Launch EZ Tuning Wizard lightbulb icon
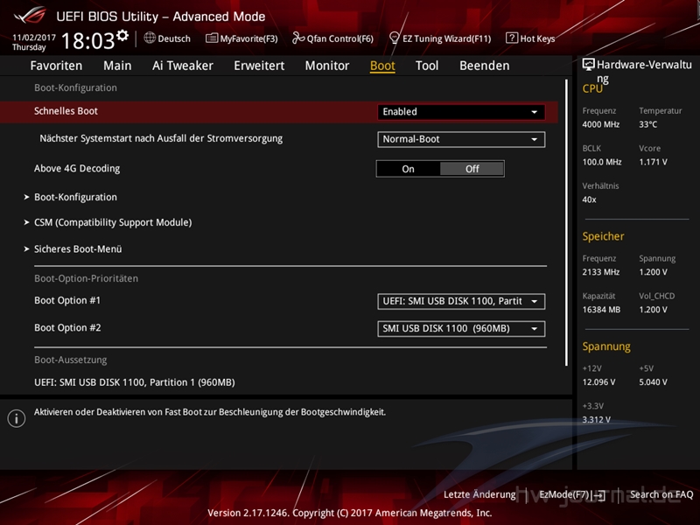 click(395, 38)
